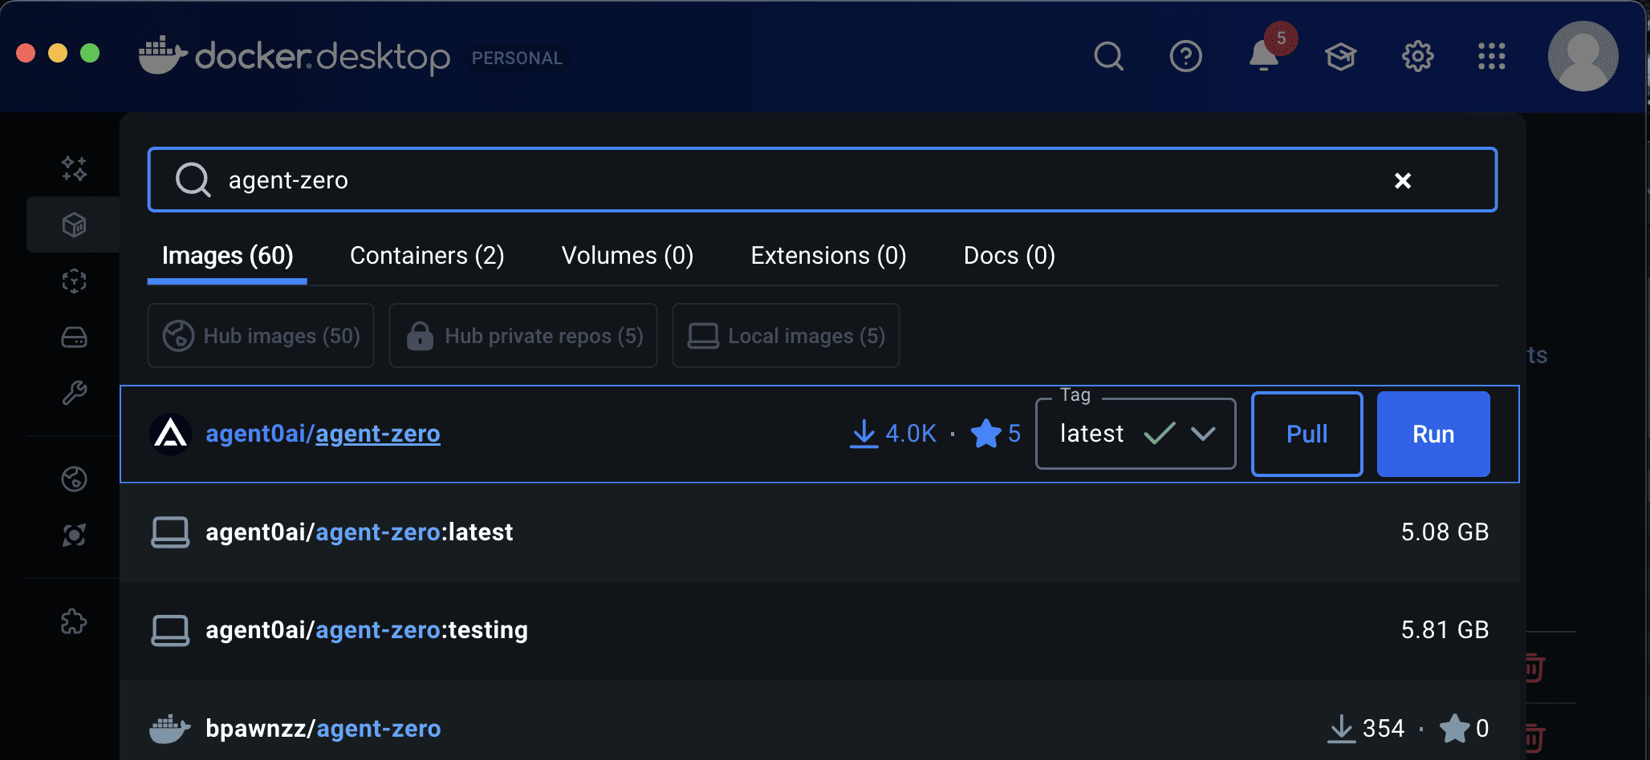Expand the latest tag dropdown
1650x760 pixels.
pos(1202,434)
